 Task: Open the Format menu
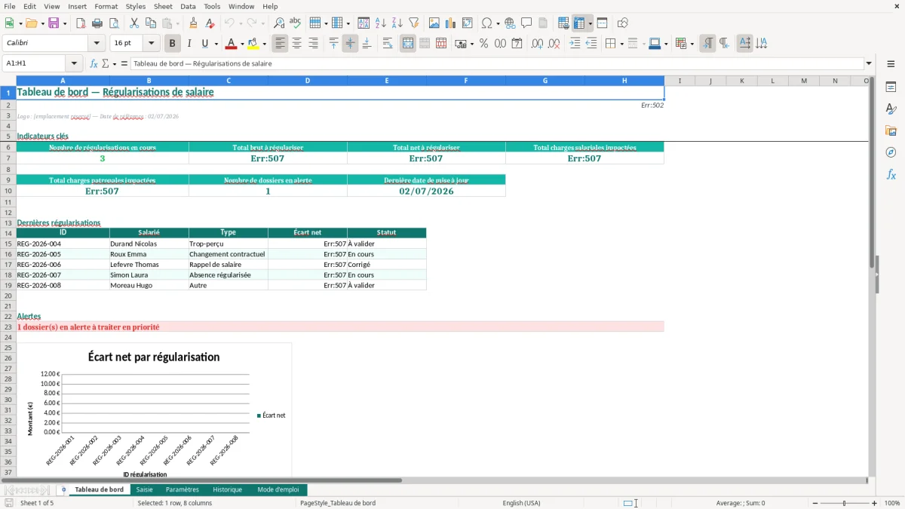pos(106,6)
